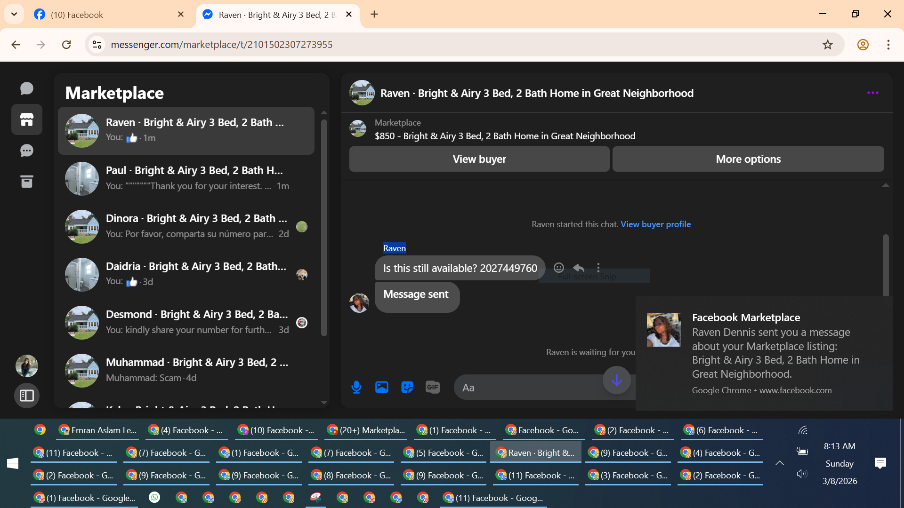Open more menu for Raven's message
904x508 pixels.
pyautogui.click(x=598, y=268)
